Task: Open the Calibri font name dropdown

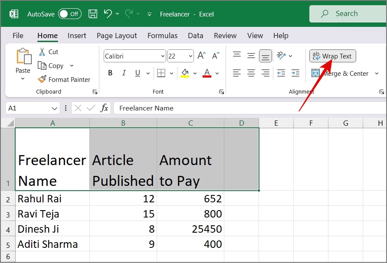Action: (x=163, y=56)
